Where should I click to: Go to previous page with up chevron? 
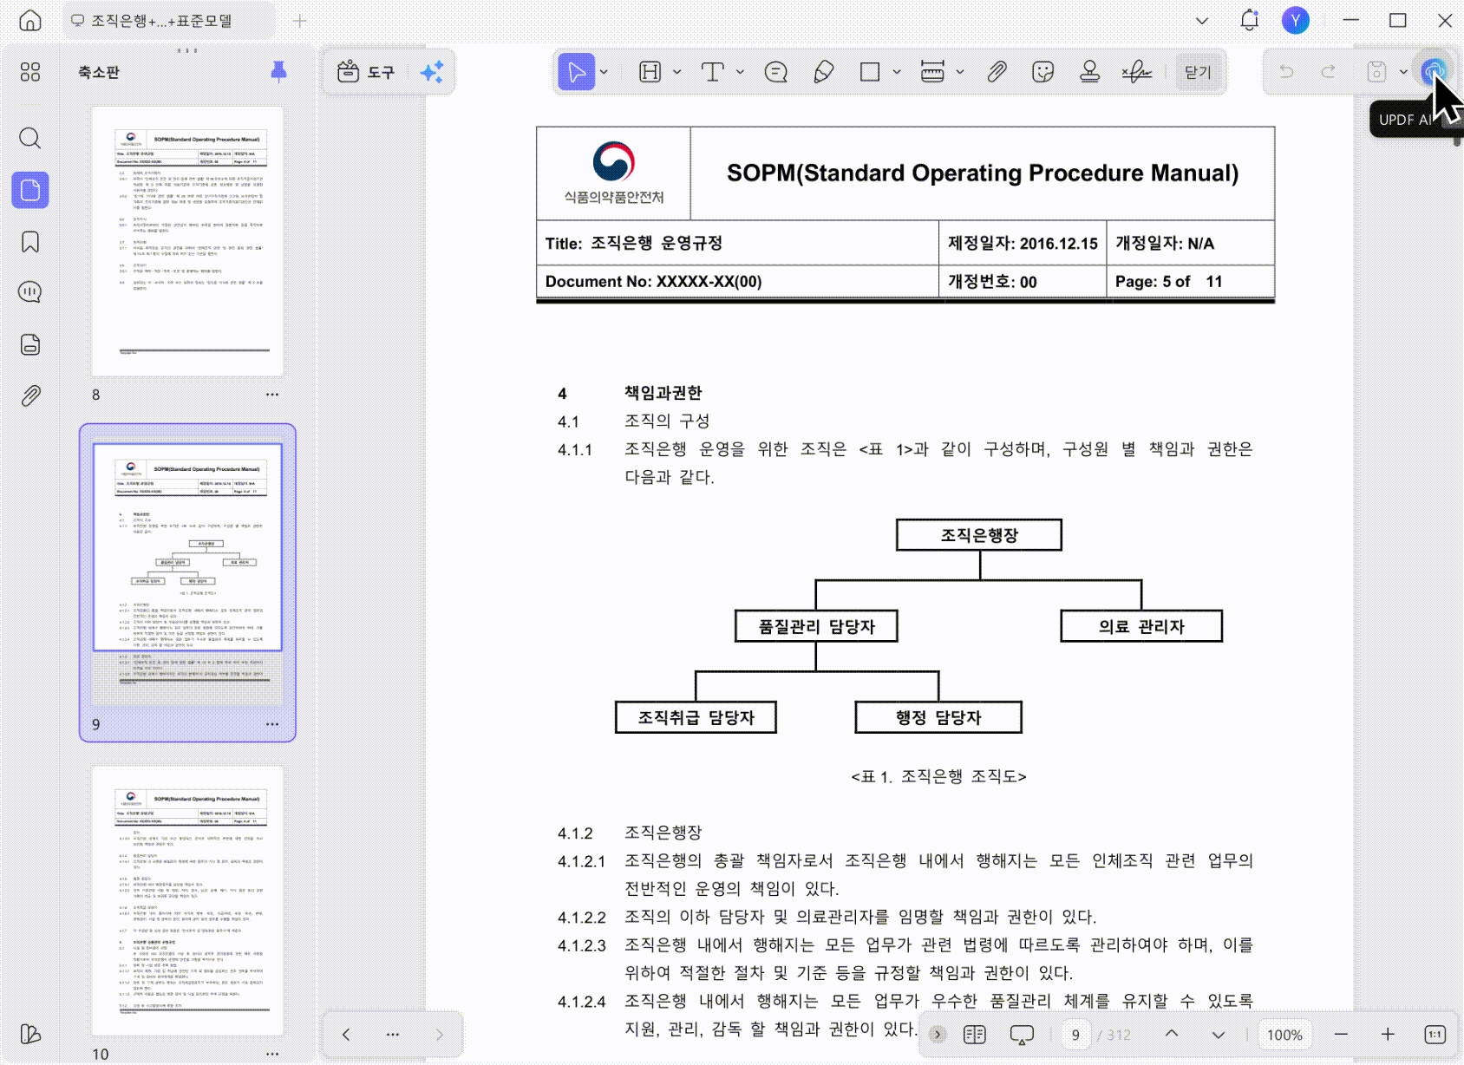click(1172, 1034)
